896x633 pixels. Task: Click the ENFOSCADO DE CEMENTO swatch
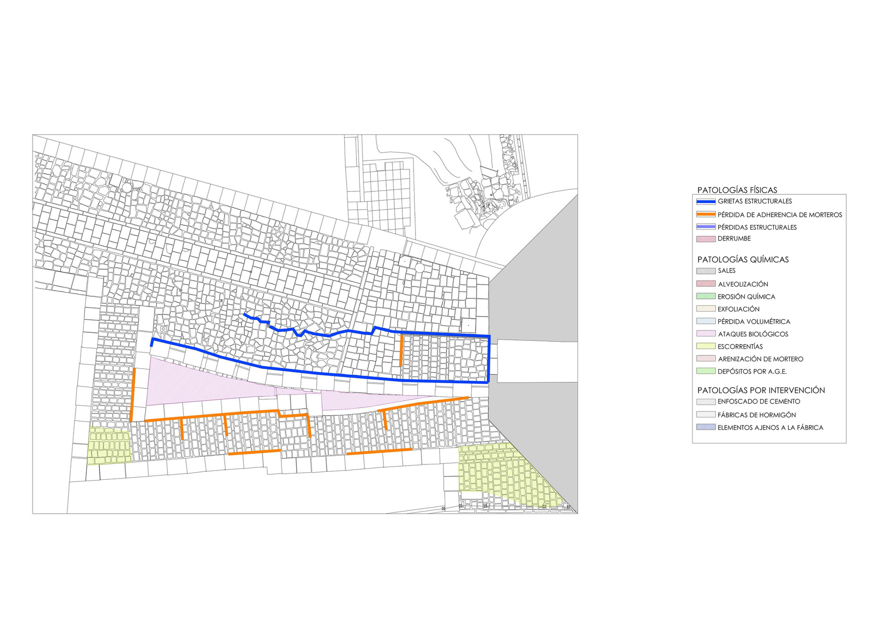(x=705, y=402)
